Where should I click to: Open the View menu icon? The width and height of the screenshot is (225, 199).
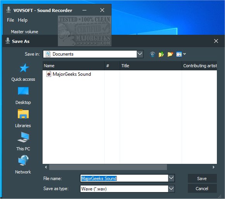click(x=179, y=54)
